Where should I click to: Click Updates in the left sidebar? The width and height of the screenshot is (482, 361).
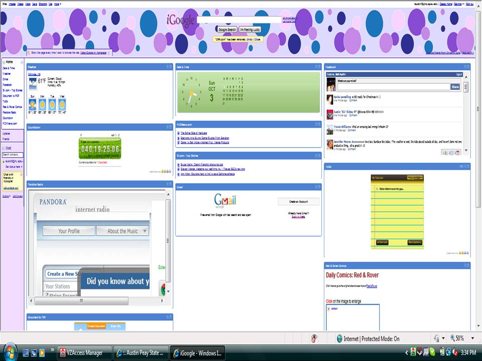[6, 133]
